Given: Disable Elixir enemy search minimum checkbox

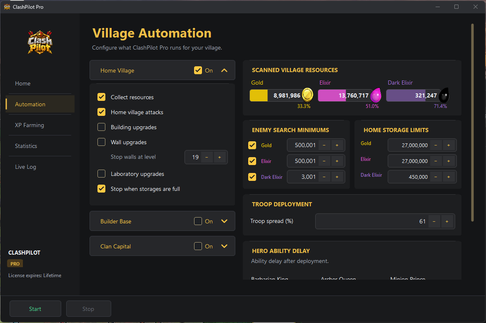Looking at the screenshot, I should coord(252,161).
